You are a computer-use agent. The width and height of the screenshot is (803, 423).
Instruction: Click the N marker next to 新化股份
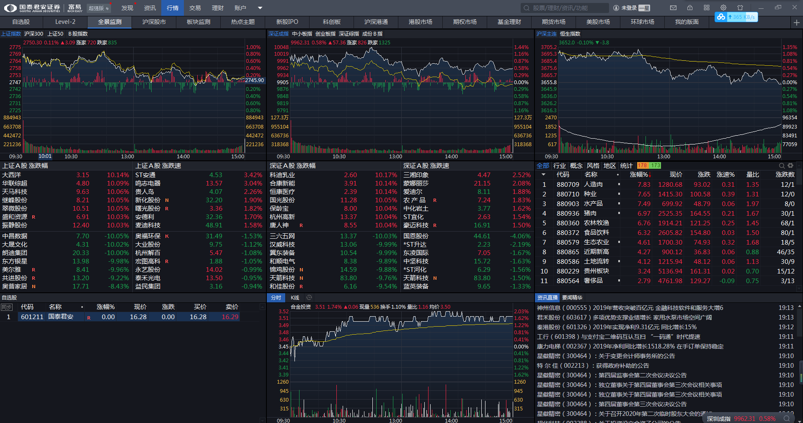tap(167, 201)
